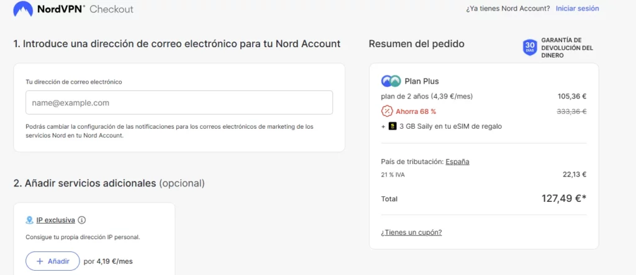The image size is (636, 275).
Task: Click the 30-day money-back guarantee shield badge
Action: (x=530, y=48)
